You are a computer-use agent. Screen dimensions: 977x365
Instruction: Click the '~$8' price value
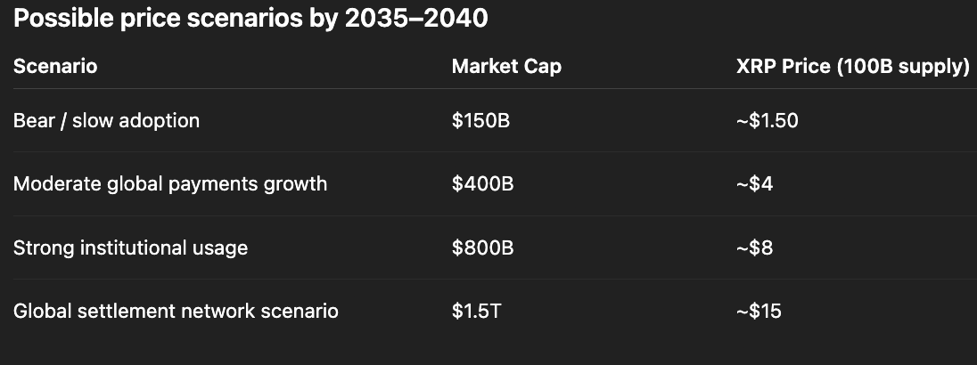(754, 247)
